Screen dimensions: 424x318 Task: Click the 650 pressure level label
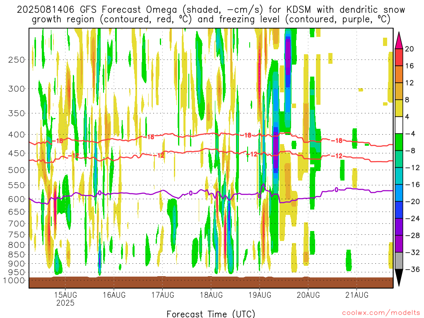[x=17, y=212]
